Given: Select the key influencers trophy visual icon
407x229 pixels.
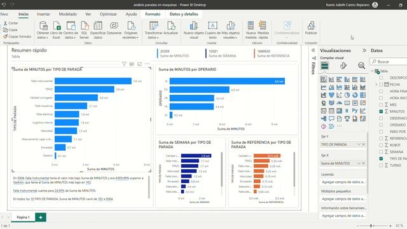Looking at the screenshot, I should (347, 119).
